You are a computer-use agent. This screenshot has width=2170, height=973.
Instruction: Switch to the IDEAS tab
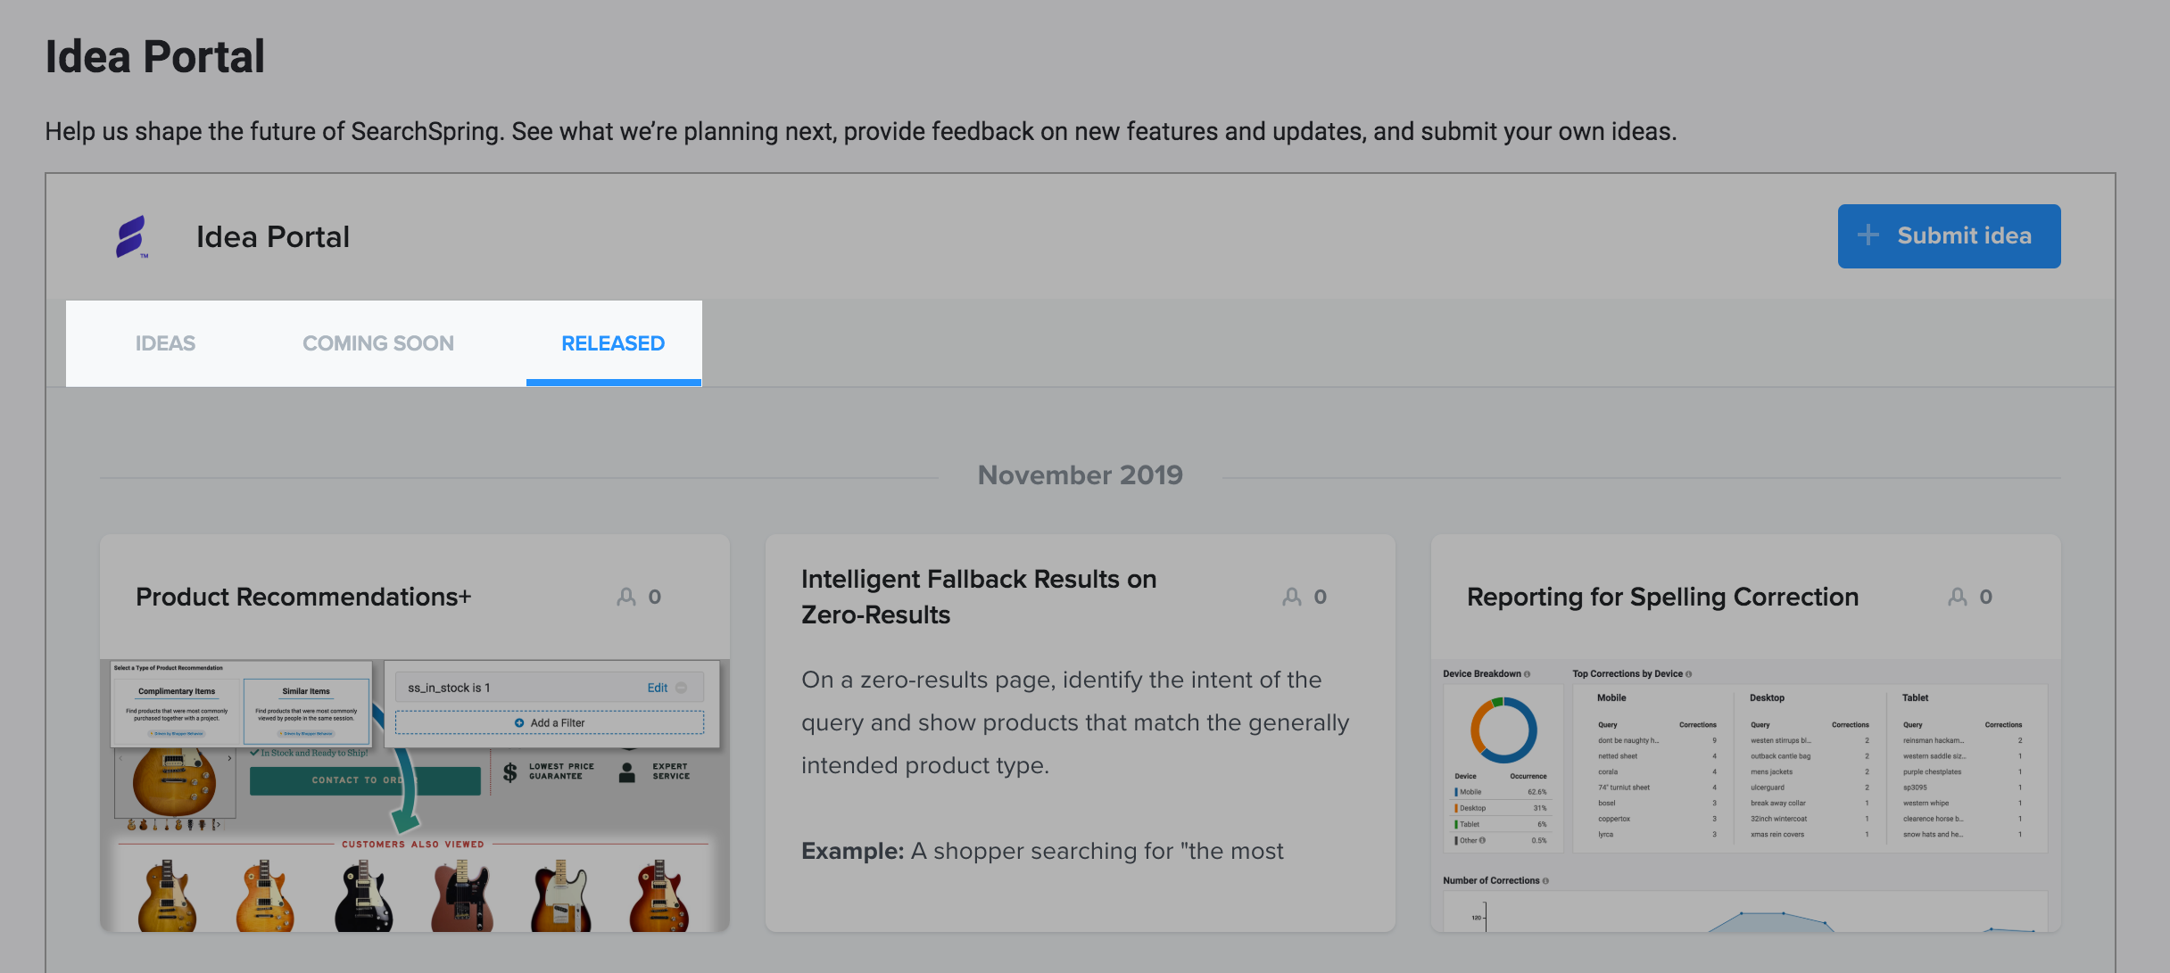[165, 343]
